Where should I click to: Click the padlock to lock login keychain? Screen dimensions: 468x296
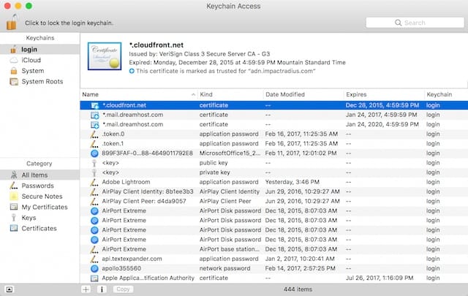click(x=12, y=21)
